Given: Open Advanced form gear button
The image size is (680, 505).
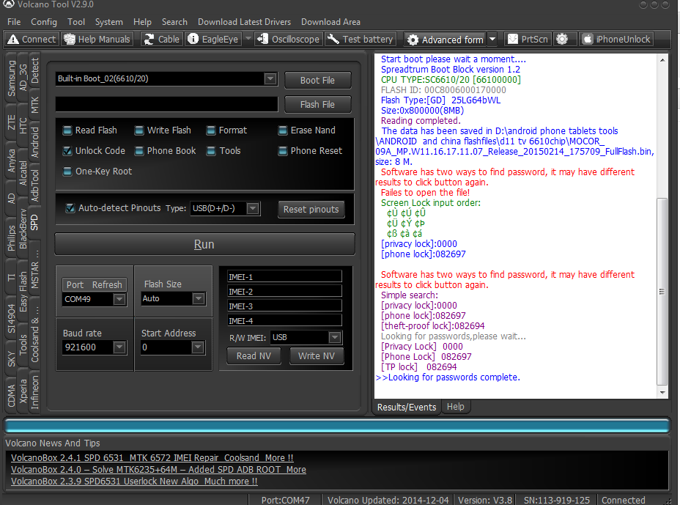Looking at the screenshot, I should [446, 40].
